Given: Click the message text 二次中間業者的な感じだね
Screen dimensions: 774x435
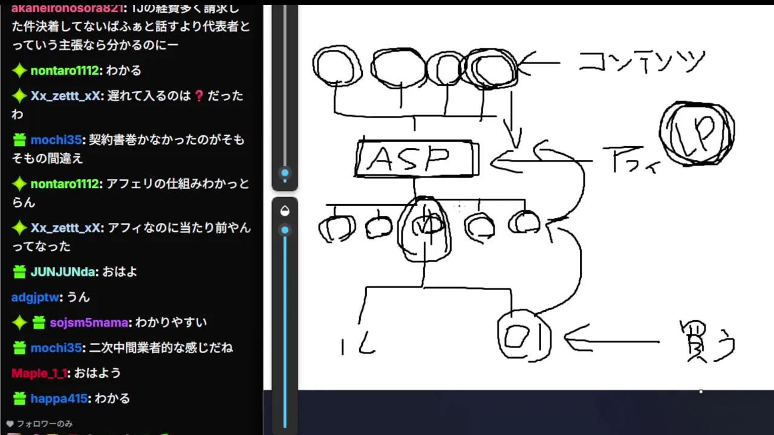Looking at the screenshot, I should [161, 348].
